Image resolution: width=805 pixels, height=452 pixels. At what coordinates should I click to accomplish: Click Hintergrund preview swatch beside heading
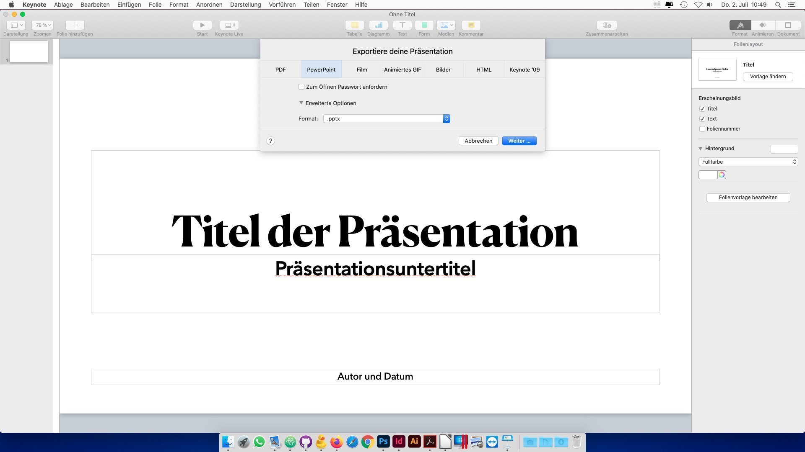click(x=784, y=149)
